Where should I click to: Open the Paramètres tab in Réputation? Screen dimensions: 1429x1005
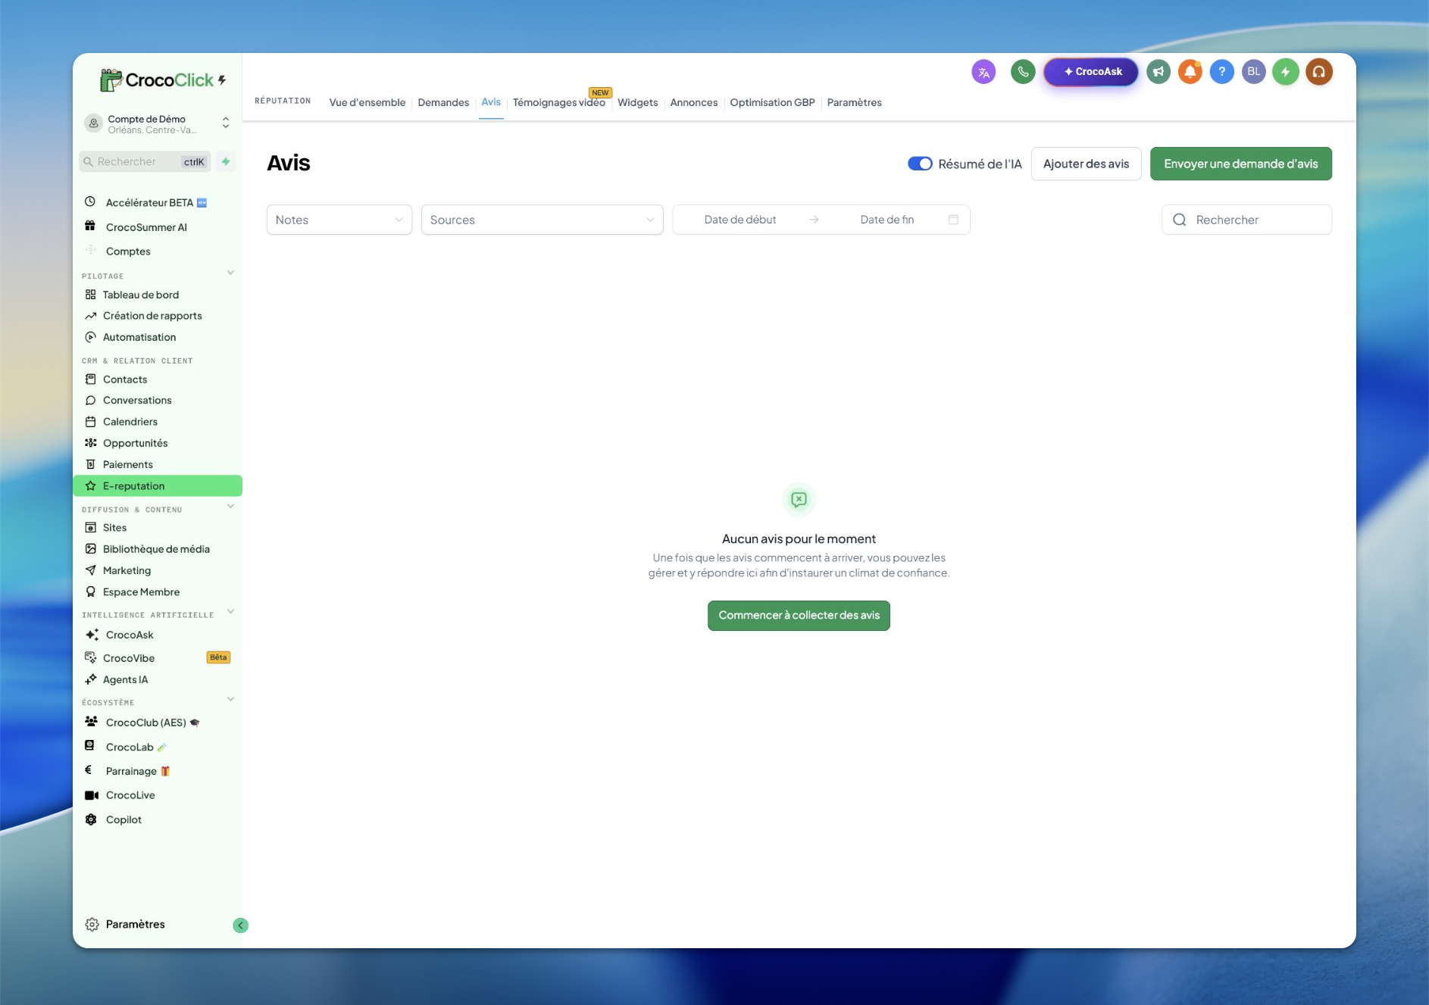point(855,102)
